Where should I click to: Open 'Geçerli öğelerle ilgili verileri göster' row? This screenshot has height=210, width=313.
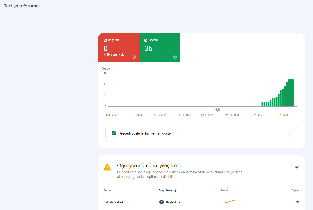point(202,133)
